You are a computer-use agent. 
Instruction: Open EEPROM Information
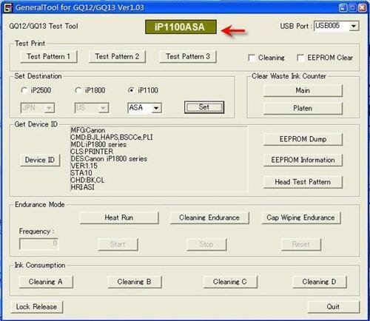click(303, 160)
